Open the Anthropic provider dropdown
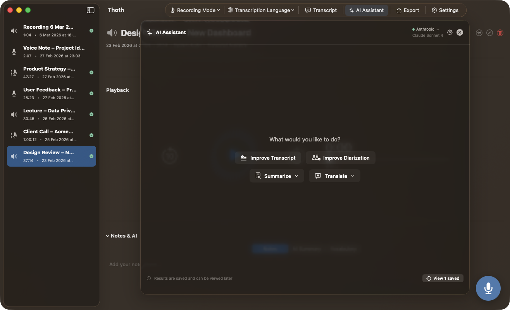This screenshot has width=510, height=310. point(426,29)
